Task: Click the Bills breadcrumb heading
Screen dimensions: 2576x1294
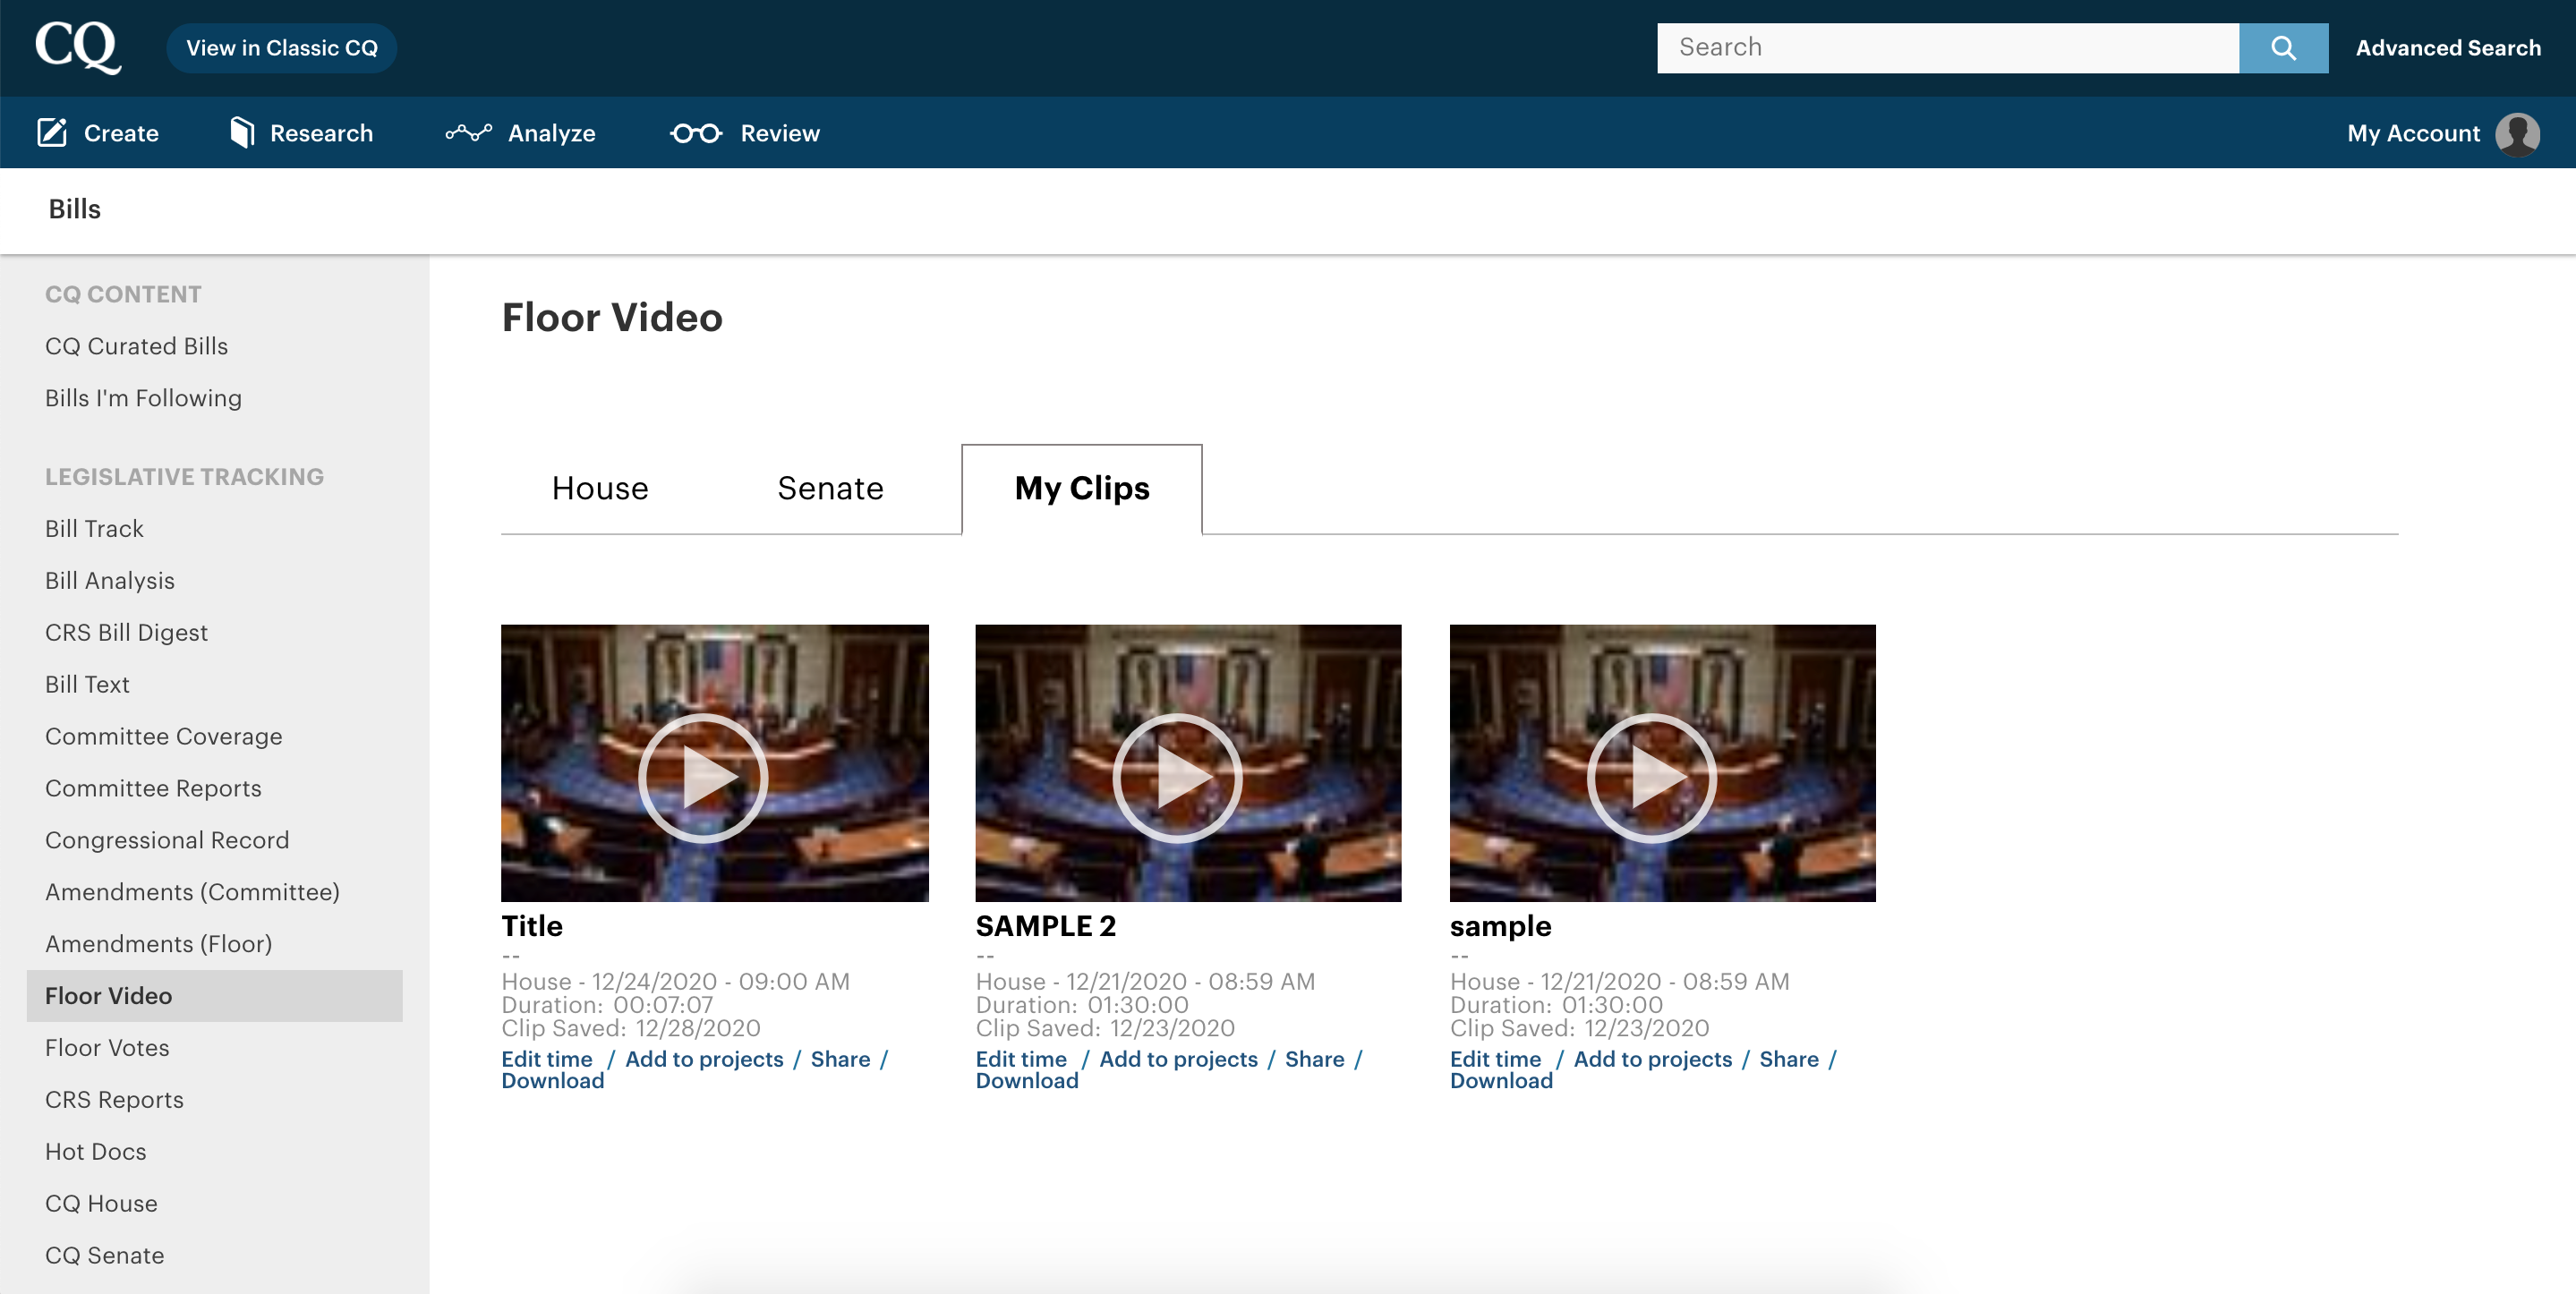Action: pyautogui.click(x=74, y=209)
